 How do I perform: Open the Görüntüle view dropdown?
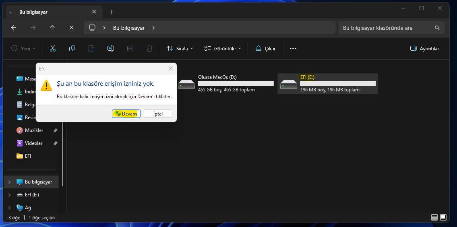coord(223,48)
